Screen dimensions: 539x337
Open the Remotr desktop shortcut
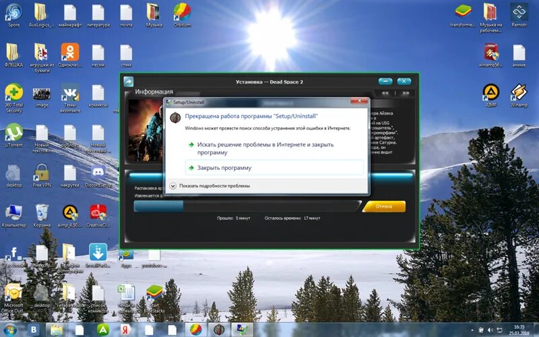click(x=519, y=14)
